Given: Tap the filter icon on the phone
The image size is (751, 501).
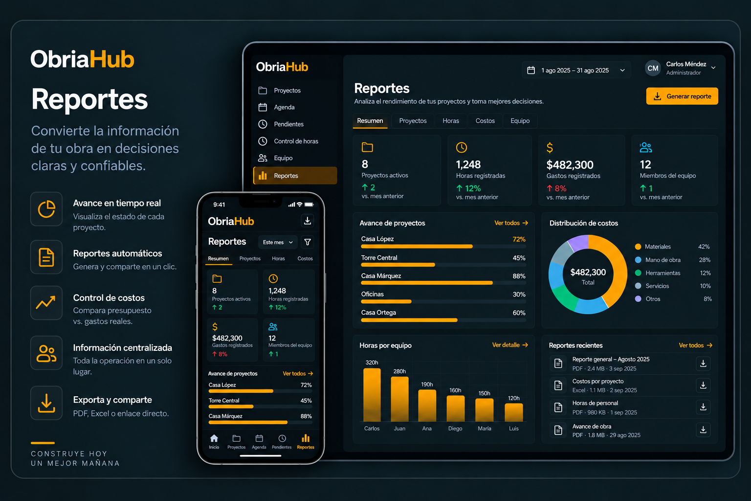Looking at the screenshot, I should pos(308,242).
